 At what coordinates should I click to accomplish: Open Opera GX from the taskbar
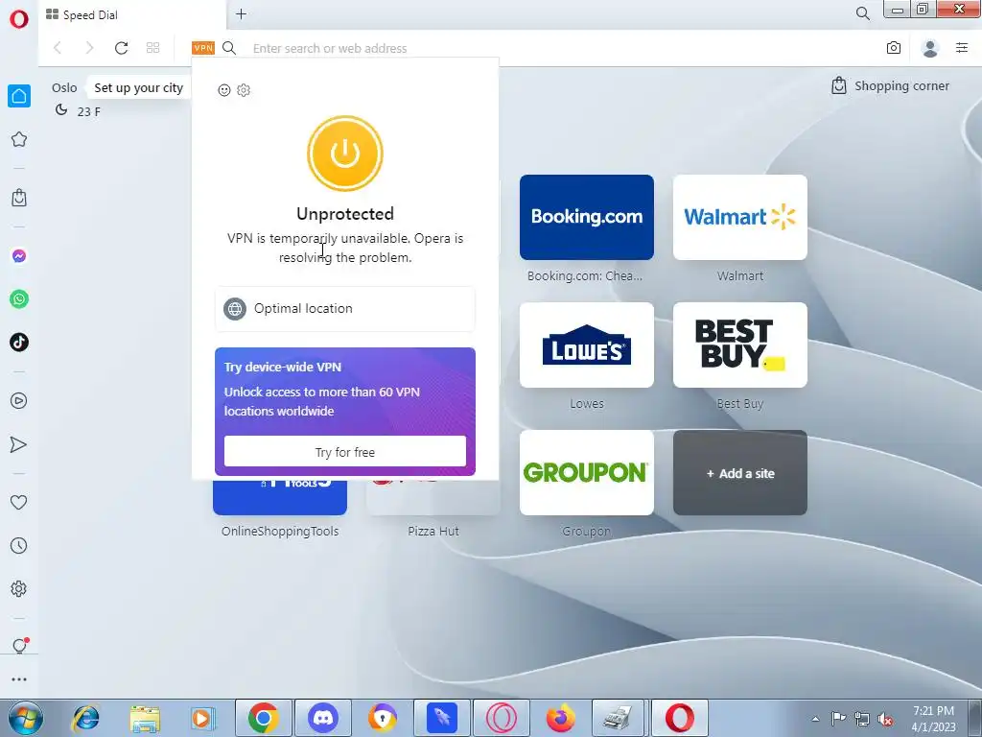pyautogui.click(x=501, y=718)
